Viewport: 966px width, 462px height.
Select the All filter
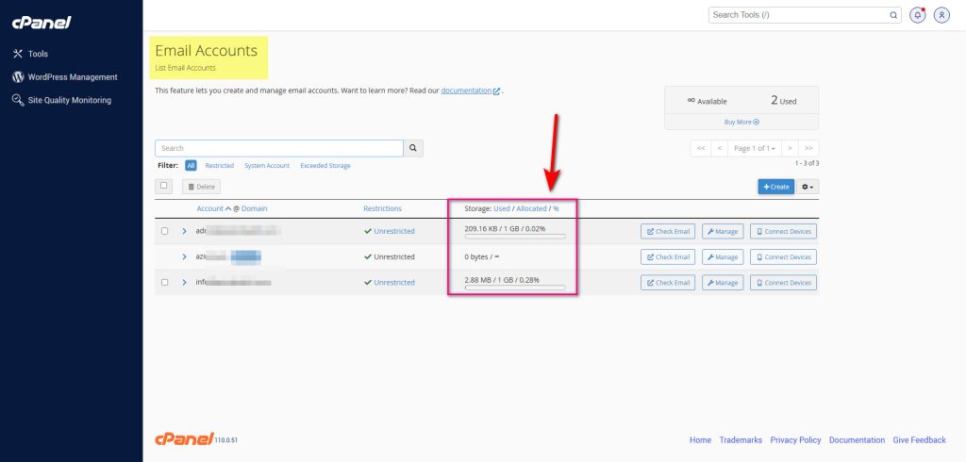pyautogui.click(x=191, y=166)
